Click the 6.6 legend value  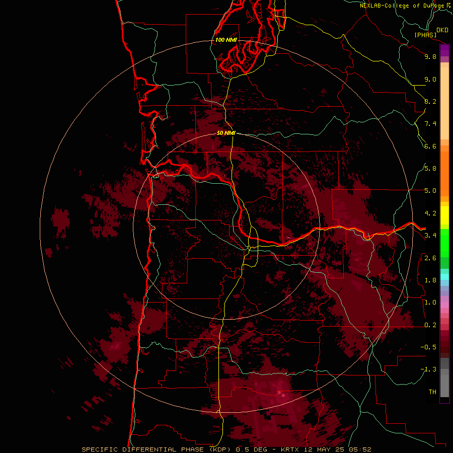coord(430,146)
